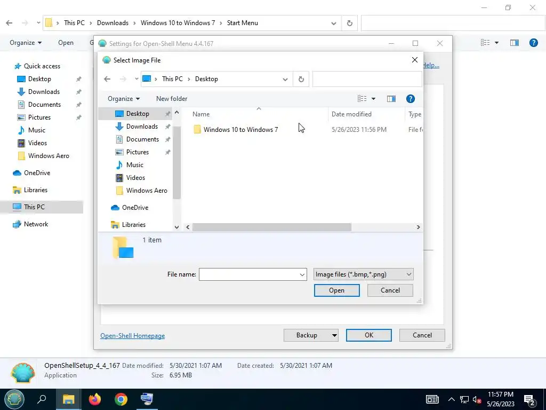Viewport: 546px width, 410px height.
Task: Toggle the dialog's preview pane icon
Action: point(391,99)
